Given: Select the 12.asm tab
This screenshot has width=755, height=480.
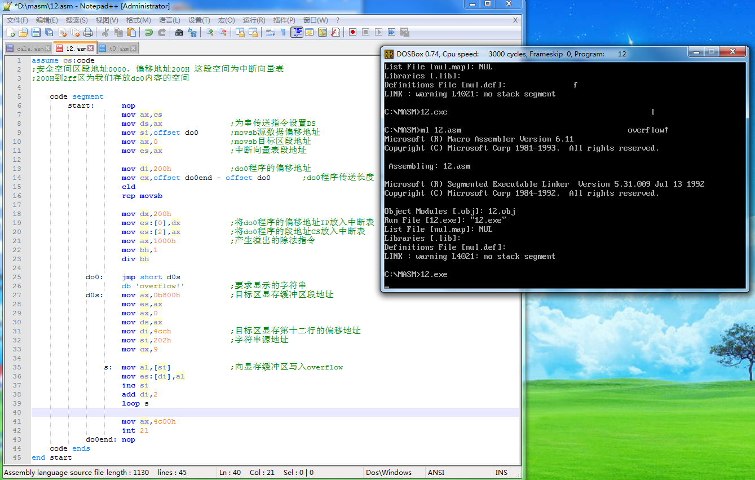Looking at the screenshot, I should (x=74, y=49).
